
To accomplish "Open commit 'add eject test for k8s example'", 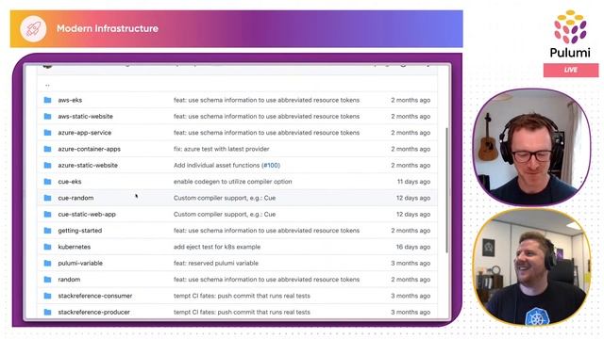I will coord(217,247).
